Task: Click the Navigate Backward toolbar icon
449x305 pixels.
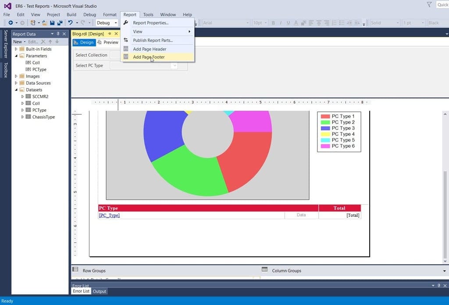Action: coord(11,23)
